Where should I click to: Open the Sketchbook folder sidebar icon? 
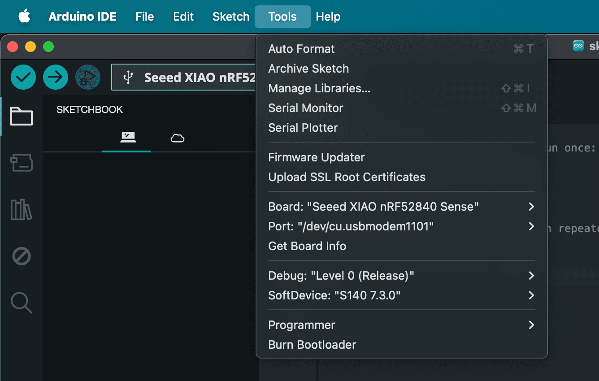(x=22, y=116)
